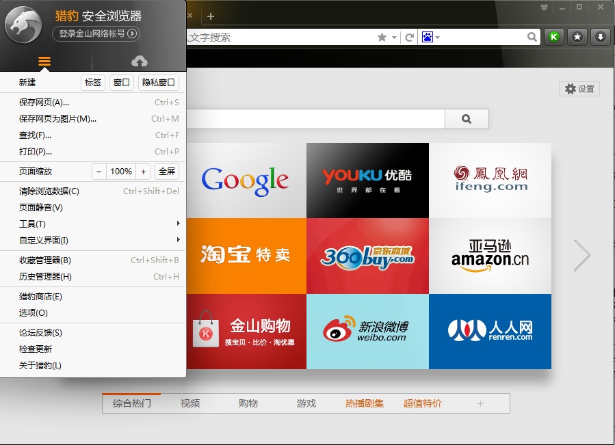Expand the Baidu search engine dropdown
Viewport: 615px width, 445px height.
[431, 38]
